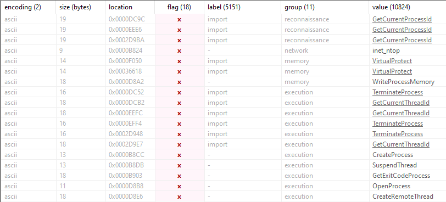
Task: Select the SuspendThread value
Action: [394, 165]
